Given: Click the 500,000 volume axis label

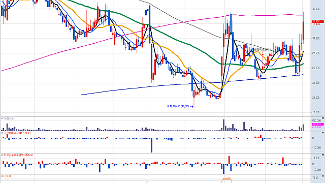Looking at the screenshot, I should (x=316, y=120).
